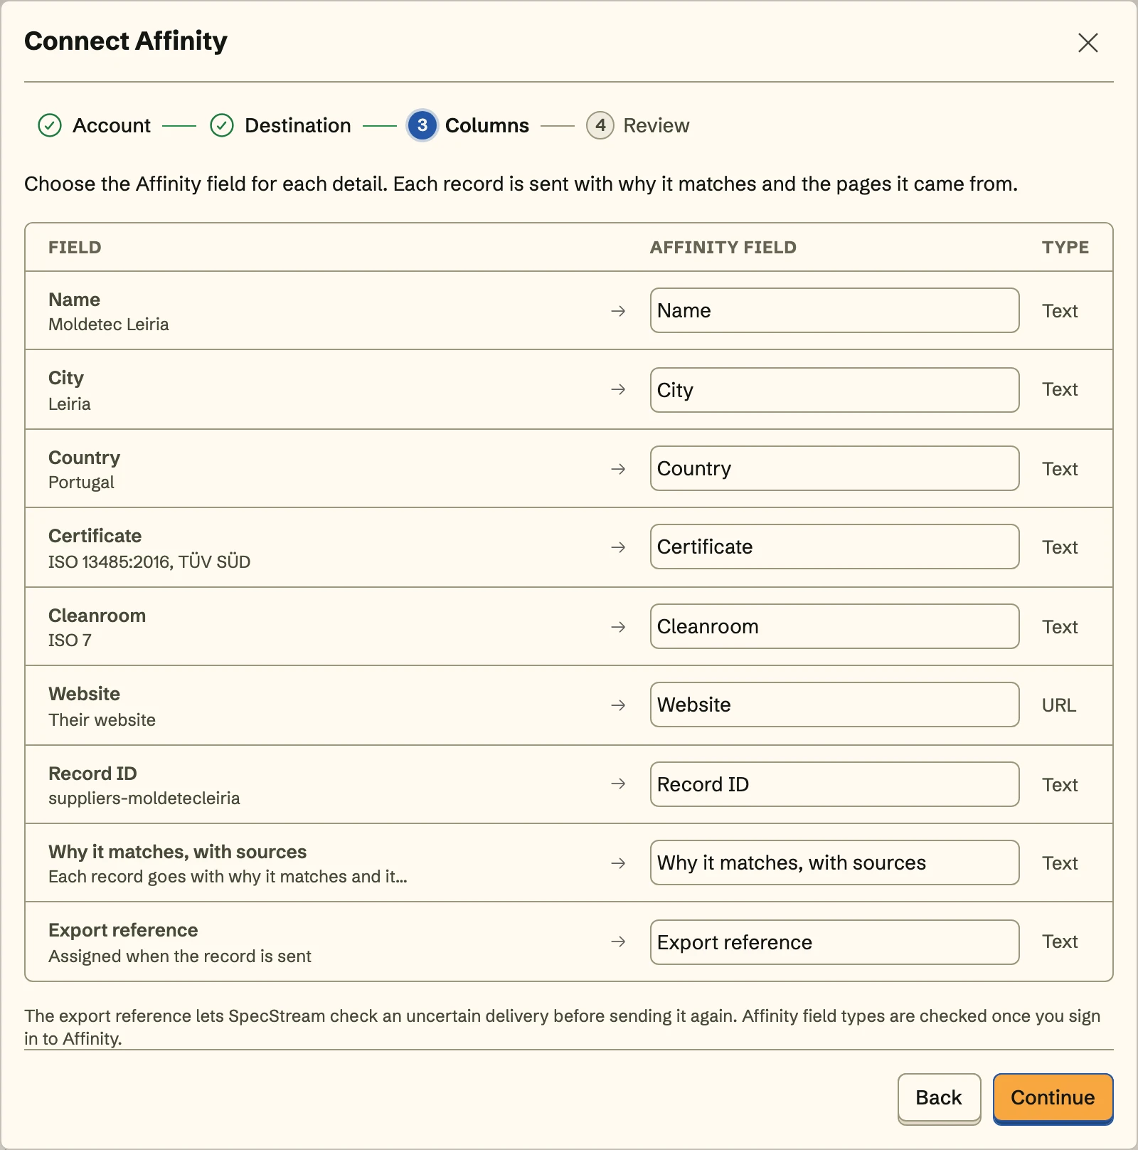Click the arrow icon in the Name row

618,311
